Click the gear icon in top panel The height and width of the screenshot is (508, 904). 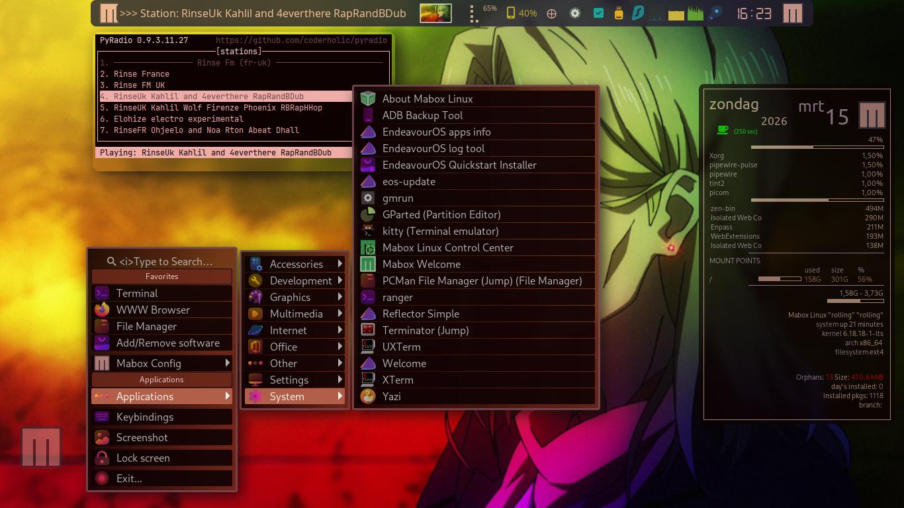click(x=575, y=13)
